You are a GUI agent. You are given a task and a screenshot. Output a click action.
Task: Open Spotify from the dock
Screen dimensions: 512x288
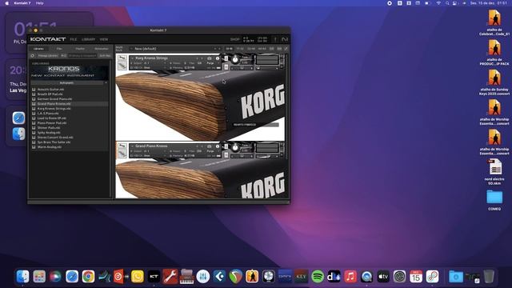pos(318,277)
